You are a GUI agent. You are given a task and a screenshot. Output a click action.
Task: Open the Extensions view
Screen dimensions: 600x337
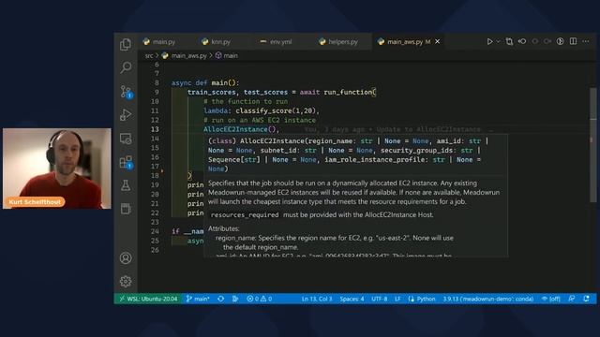(x=126, y=162)
